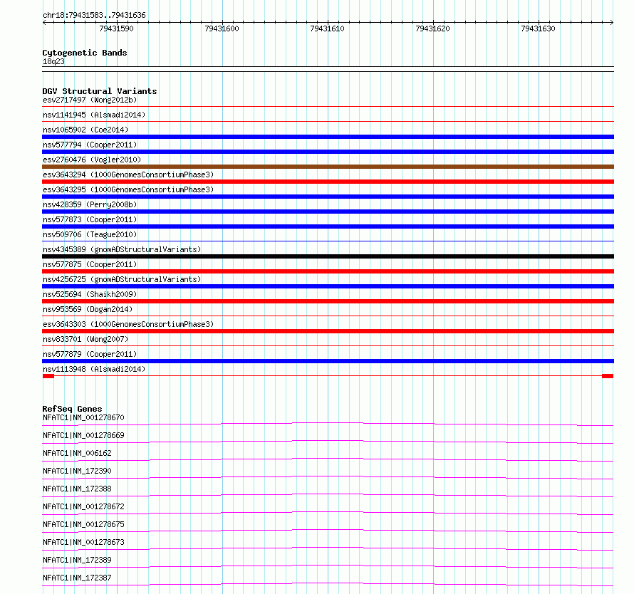634x594 pixels.
Task: Open transcript NFATC1|NM_006162
Action: [77, 453]
